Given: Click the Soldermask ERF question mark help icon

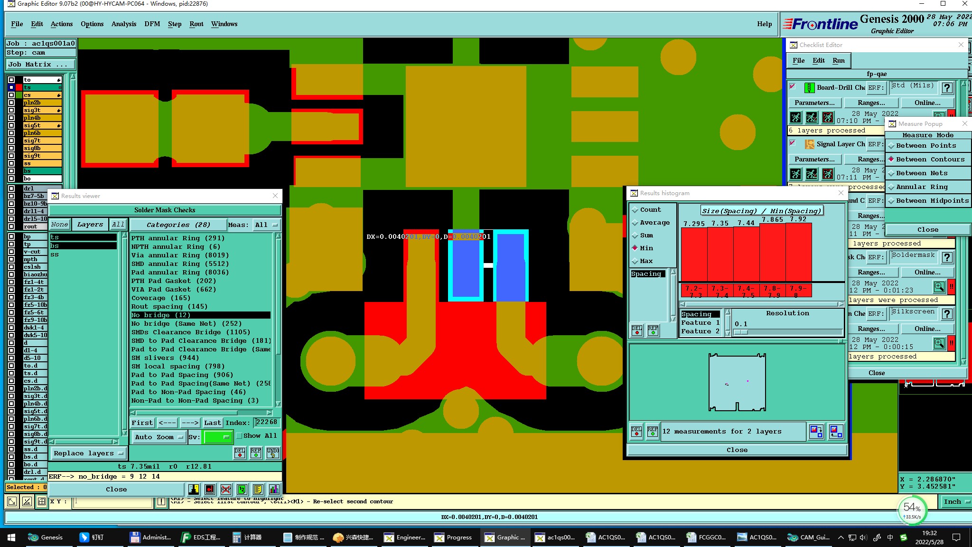Looking at the screenshot, I should (x=947, y=257).
